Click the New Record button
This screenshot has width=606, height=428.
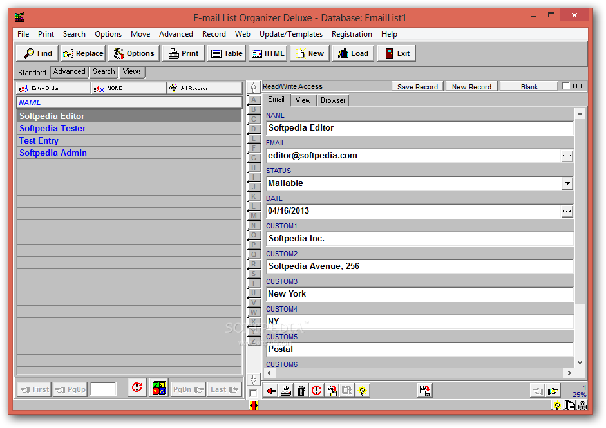tap(471, 86)
